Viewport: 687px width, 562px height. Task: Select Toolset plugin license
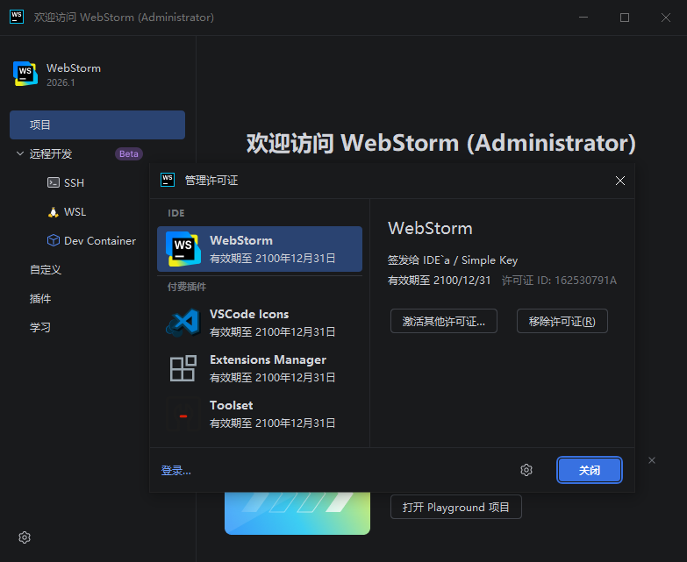point(260,414)
